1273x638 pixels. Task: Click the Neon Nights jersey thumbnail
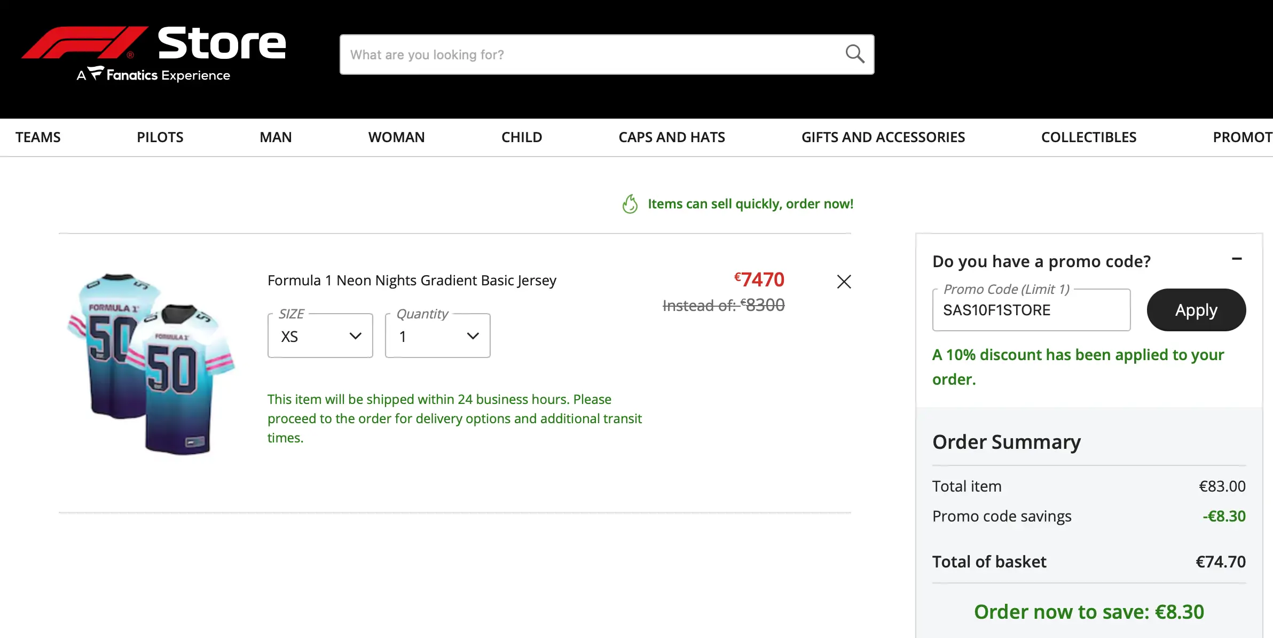(x=152, y=363)
